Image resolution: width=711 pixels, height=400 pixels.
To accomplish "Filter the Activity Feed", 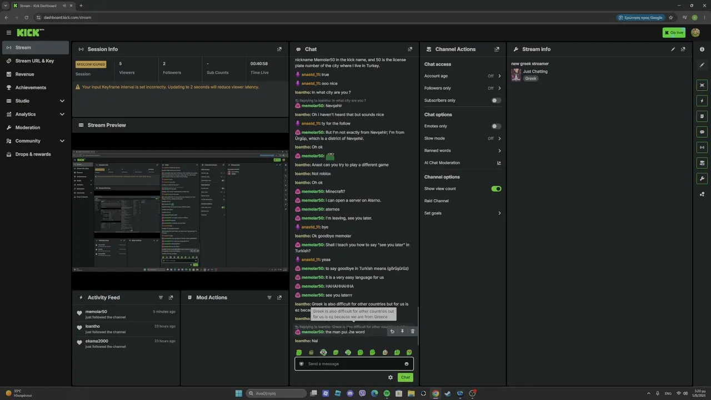I will (161, 298).
